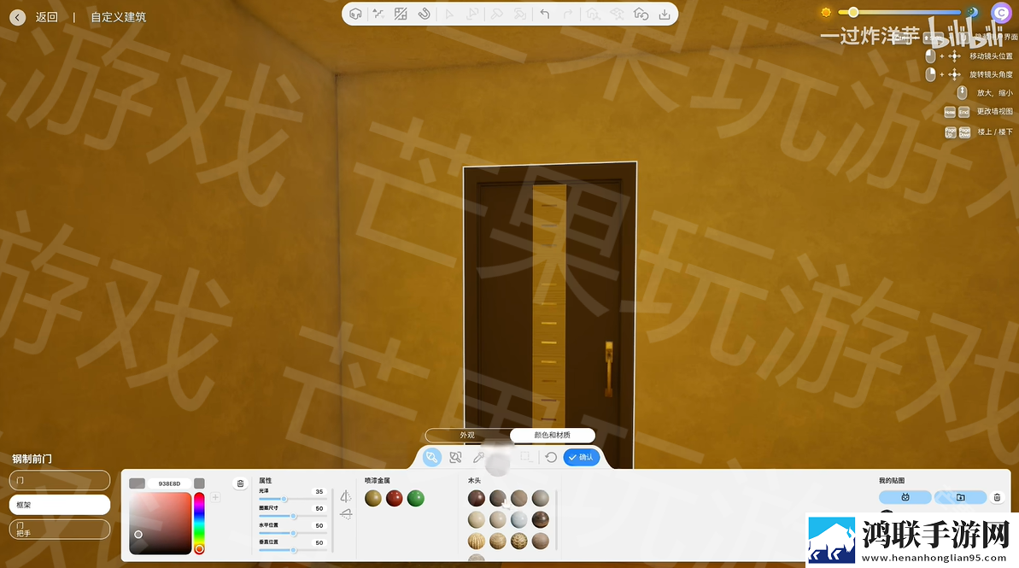Click the circular reset arrow icon
This screenshot has height=568, width=1019.
tap(550, 458)
